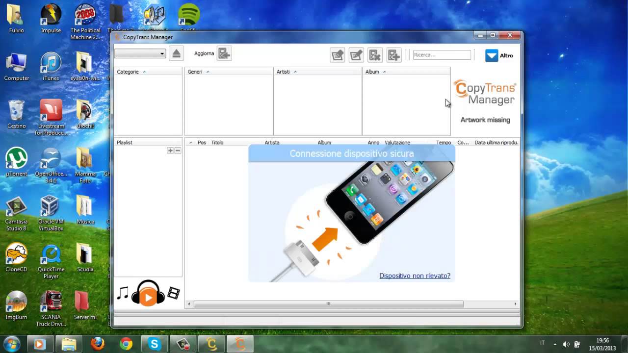
Task: Open the Altro menu button
Action: pos(499,55)
